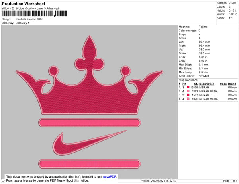Click the 'Page 1 of 1' footer text
The image size is (239, 184).
point(230,181)
